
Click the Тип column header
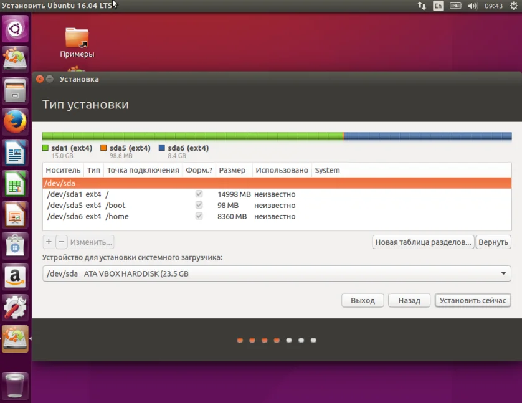(x=93, y=170)
